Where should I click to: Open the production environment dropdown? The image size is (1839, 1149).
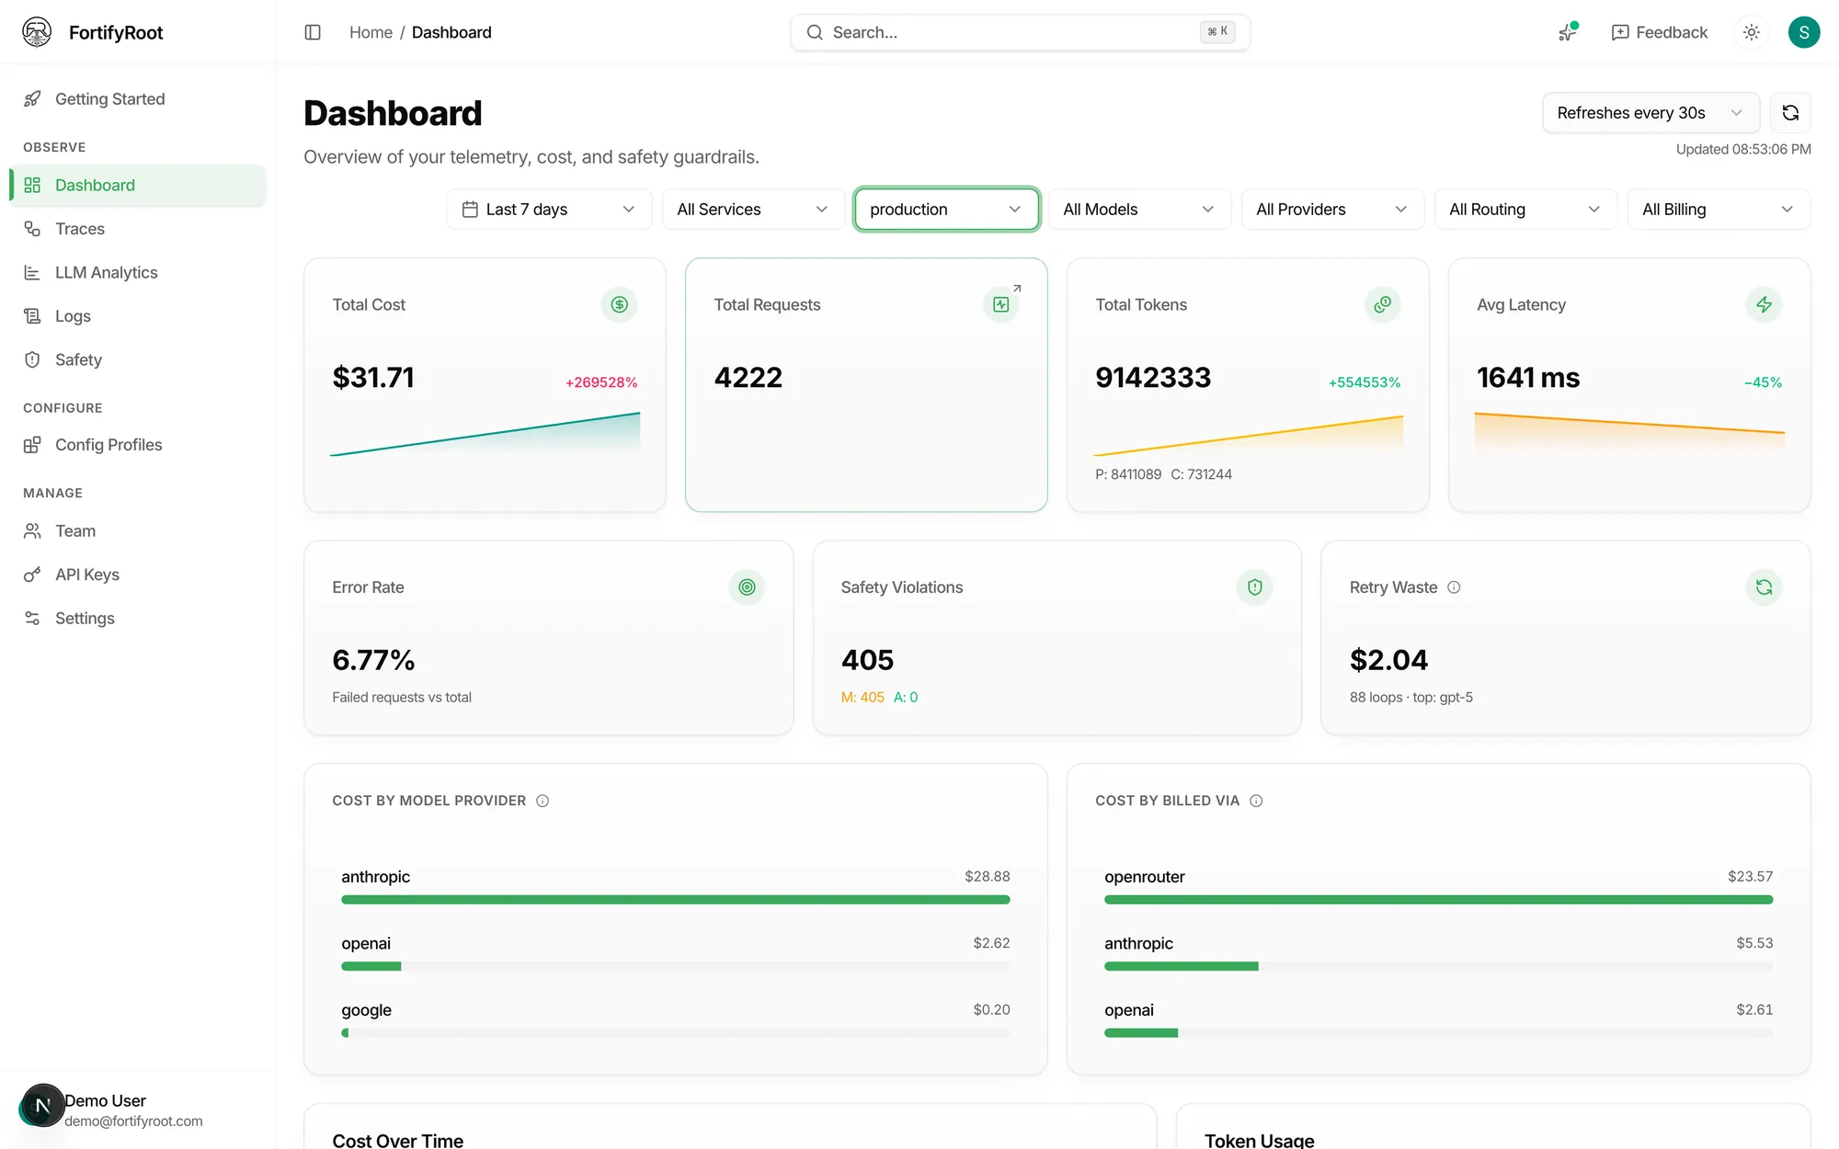coord(946,210)
